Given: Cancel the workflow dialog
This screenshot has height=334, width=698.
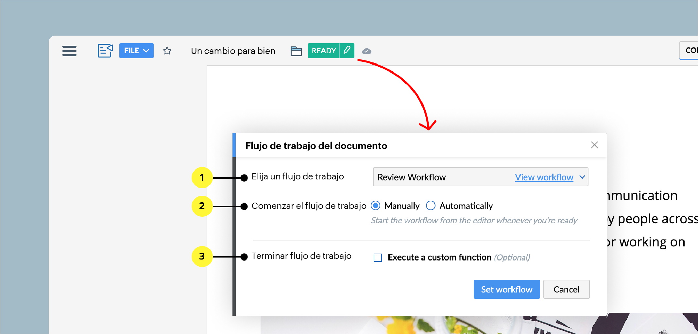Looking at the screenshot, I should click(566, 289).
